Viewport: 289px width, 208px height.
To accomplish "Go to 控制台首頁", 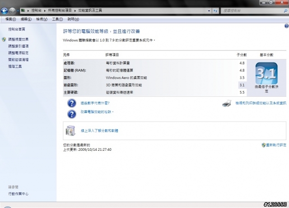I will (x=17, y=29).
